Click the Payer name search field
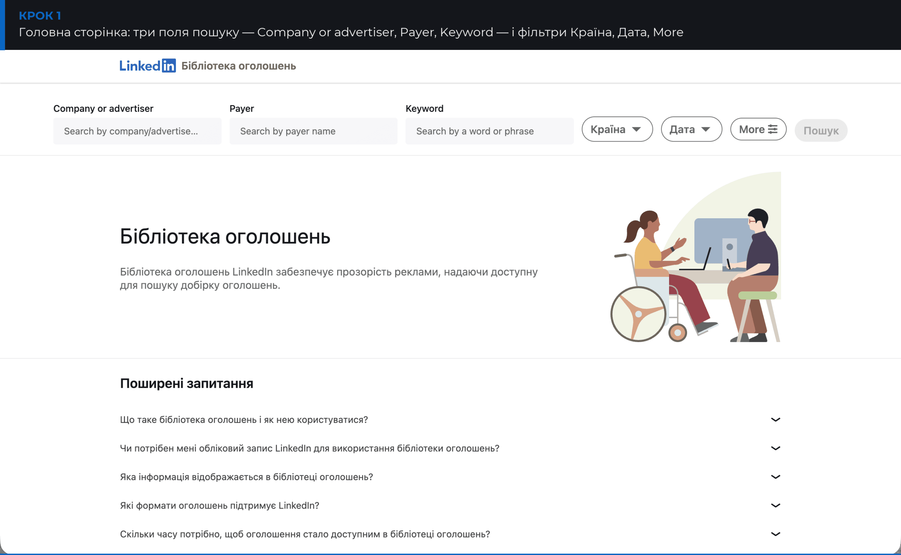 point(313,131)
